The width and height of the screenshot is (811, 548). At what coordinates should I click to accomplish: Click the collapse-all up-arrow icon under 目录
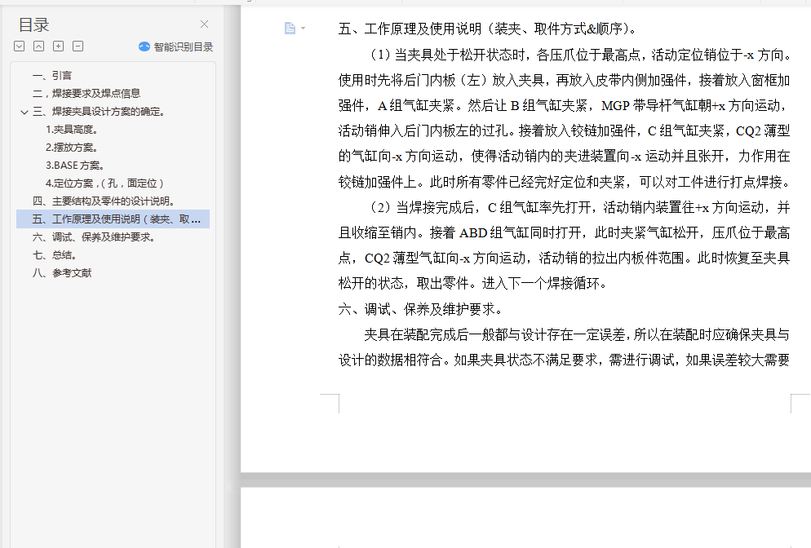(39, 46)
